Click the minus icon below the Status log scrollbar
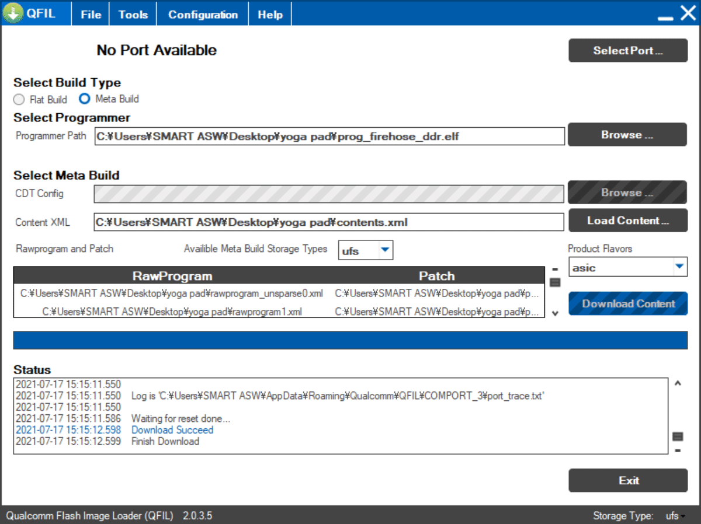This screenshot has height=524, width=701. click(x=678, y=450)
